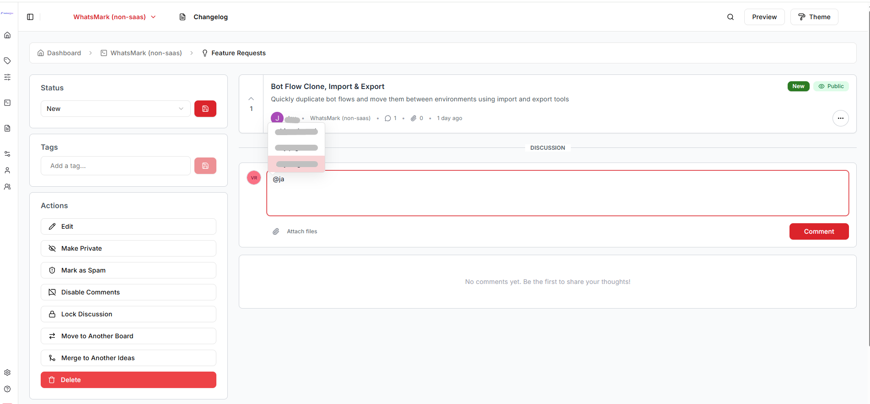870x404 pixels.
Task: Click the home icon in left sidebar
Action: [7, 35]
